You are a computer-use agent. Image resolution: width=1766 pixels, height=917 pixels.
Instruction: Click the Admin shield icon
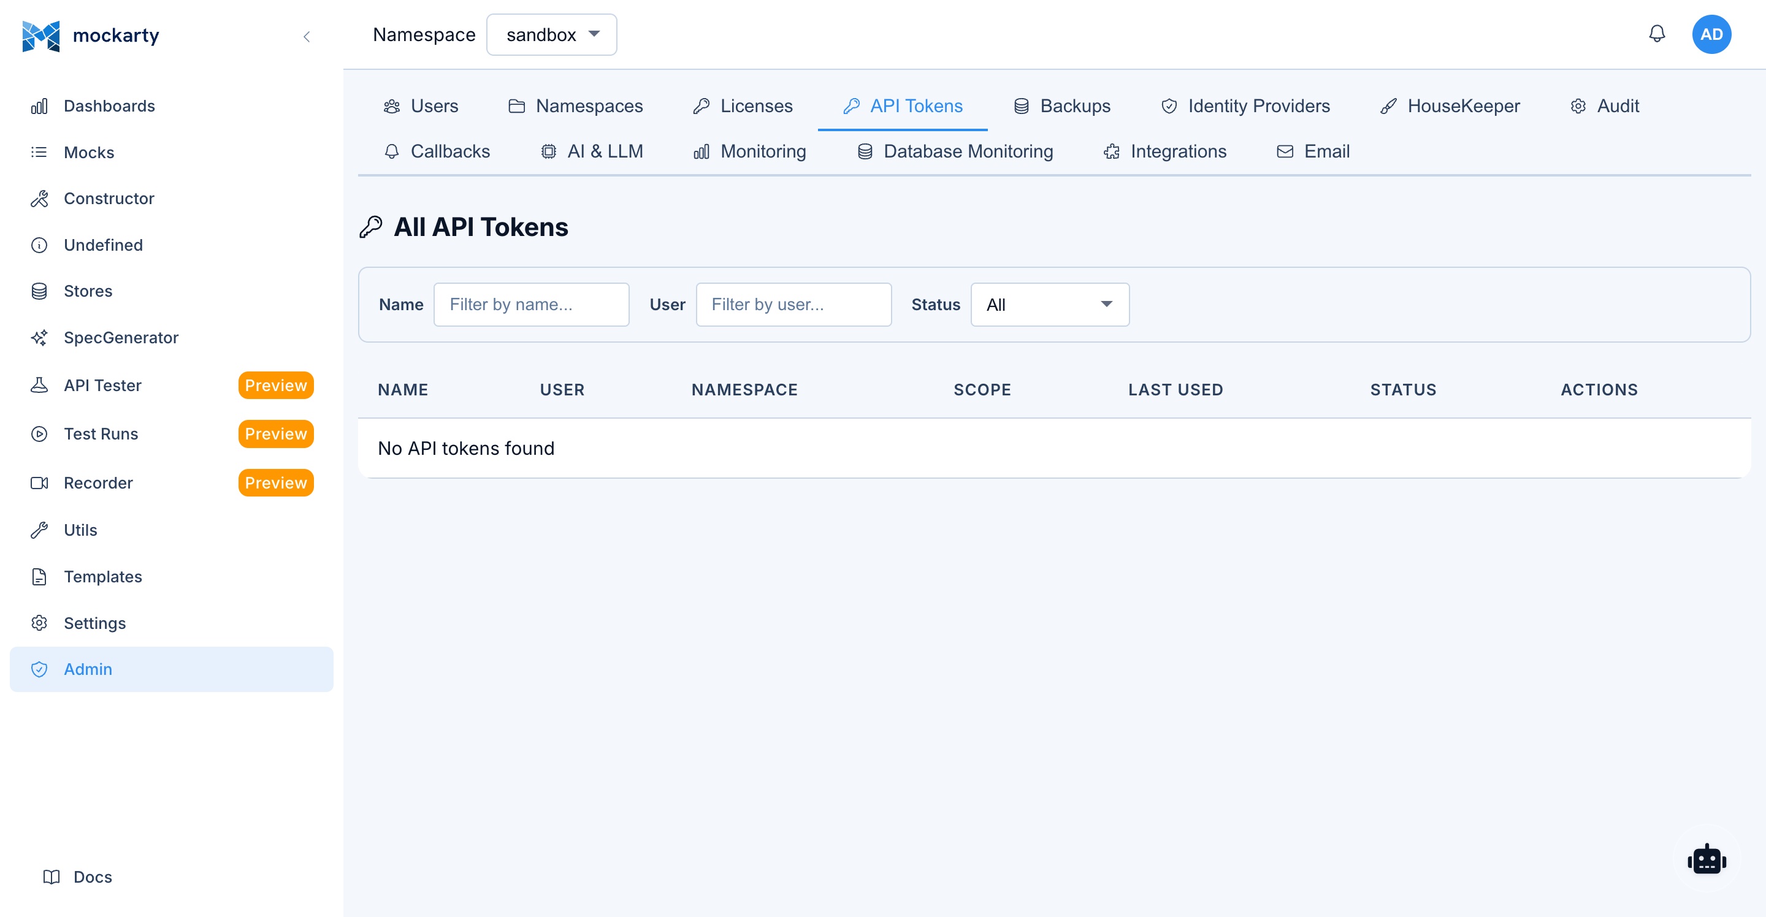(x=39, y=669)
